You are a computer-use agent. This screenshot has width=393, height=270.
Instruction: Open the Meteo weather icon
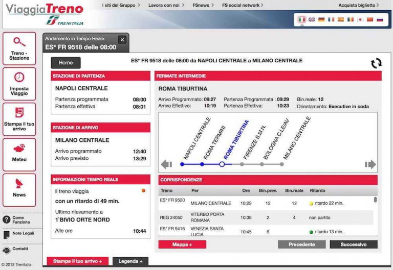[19, 155]
